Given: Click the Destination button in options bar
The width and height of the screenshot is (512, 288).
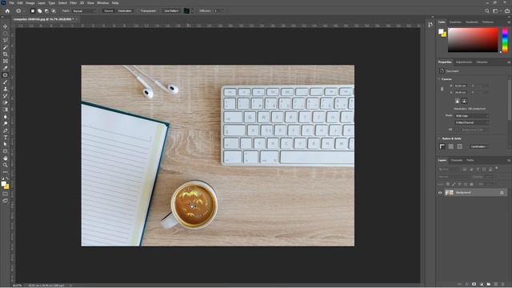Looking at the screenshot, I should (125, 10).
